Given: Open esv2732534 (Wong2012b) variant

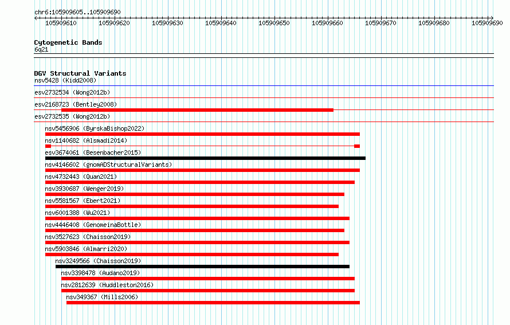Looking at the screenshot, I should click(x=72, y=92).
